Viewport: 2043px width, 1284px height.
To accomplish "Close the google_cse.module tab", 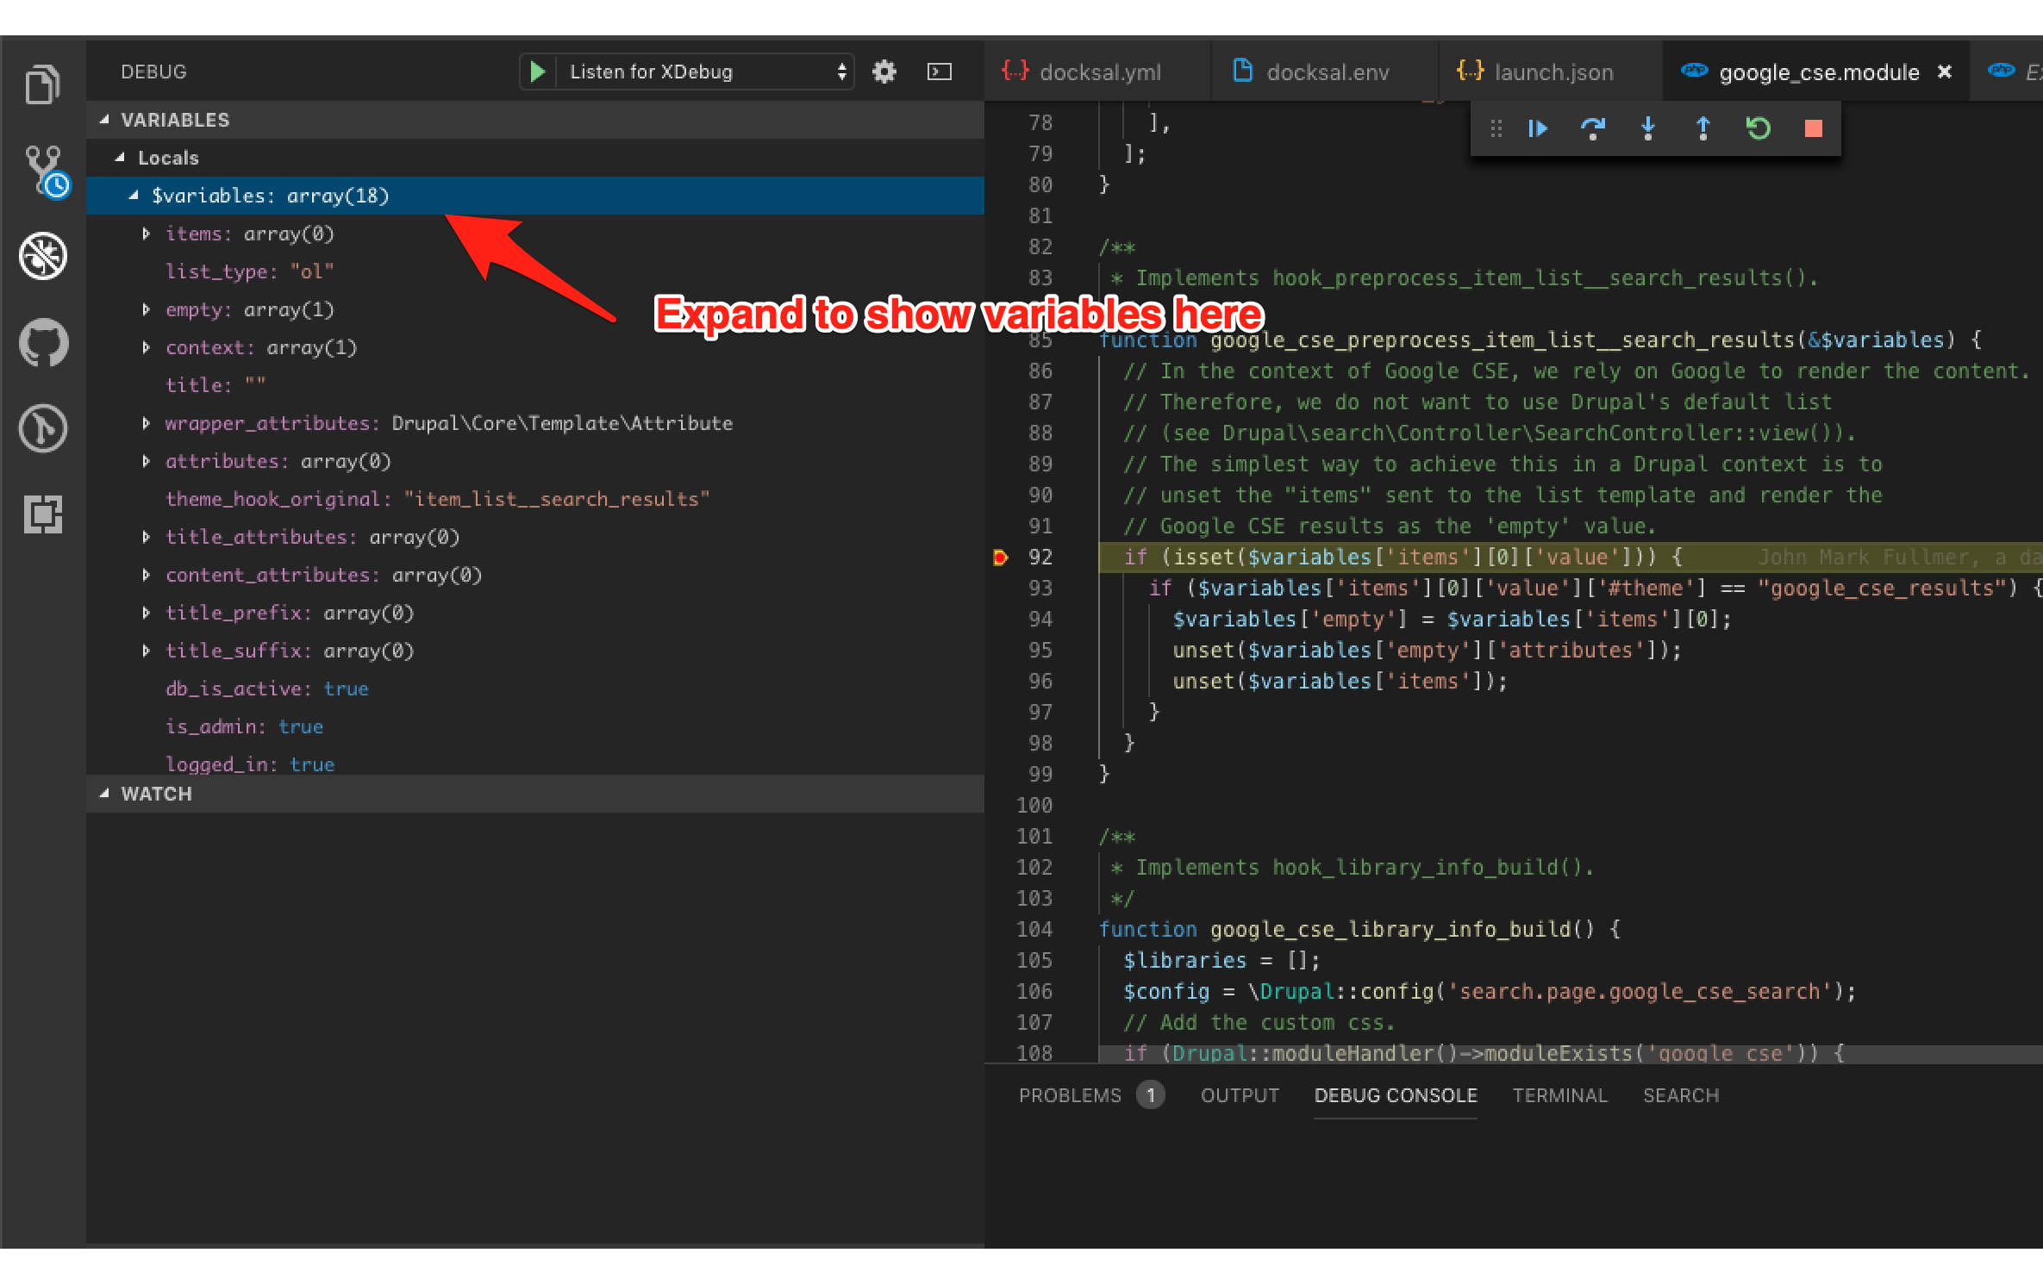I will [x=1945, y=72].
